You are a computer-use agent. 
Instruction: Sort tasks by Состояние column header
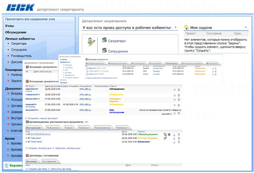coord(214,33)
